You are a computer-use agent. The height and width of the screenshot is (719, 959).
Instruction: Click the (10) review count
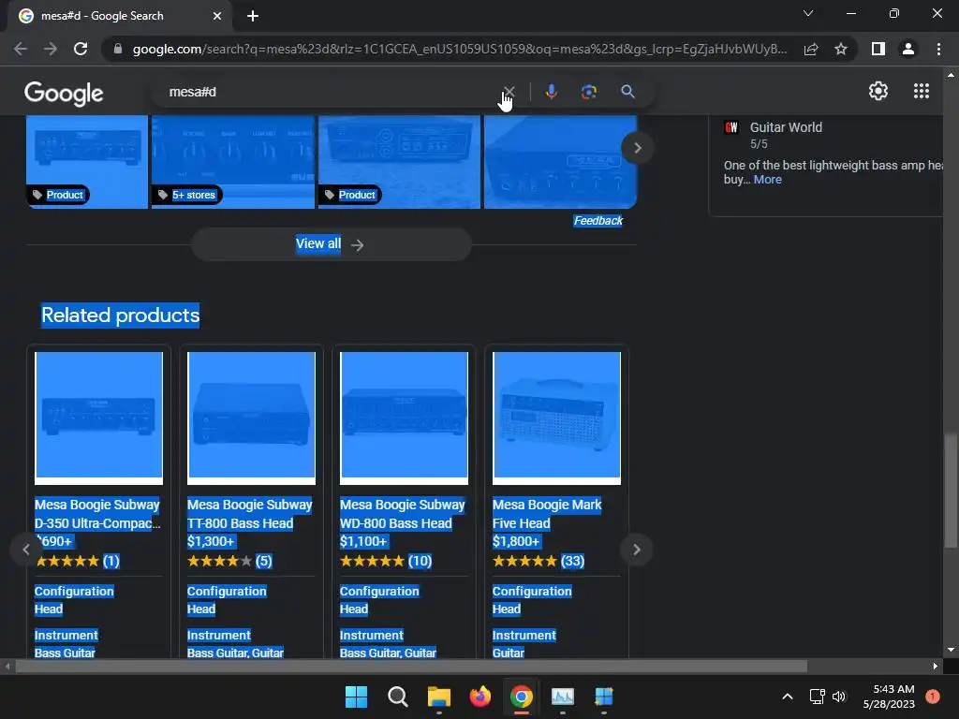(420, 561)
